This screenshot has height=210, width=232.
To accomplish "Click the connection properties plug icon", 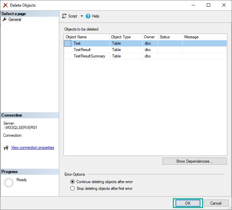I will click(x=6, y=148).
